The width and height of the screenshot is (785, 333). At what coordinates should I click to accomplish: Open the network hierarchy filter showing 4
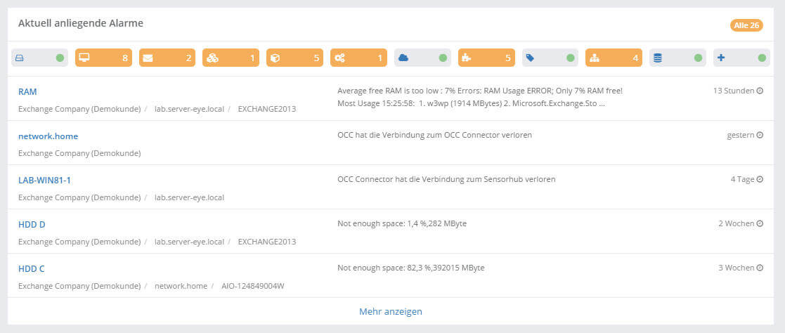click(x=614, y=58)
